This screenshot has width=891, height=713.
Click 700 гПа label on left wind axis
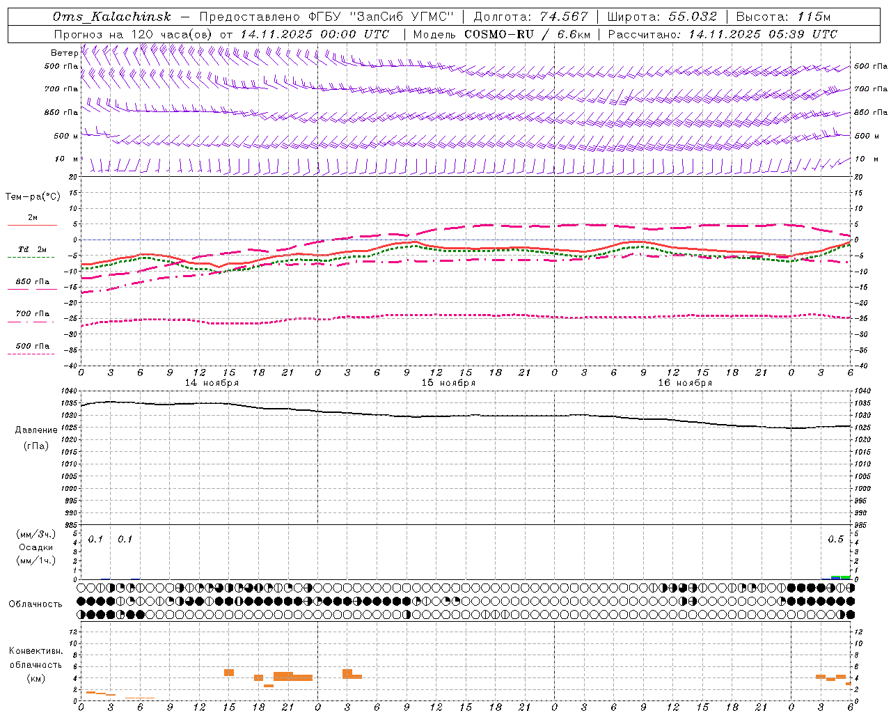point(61,89)
